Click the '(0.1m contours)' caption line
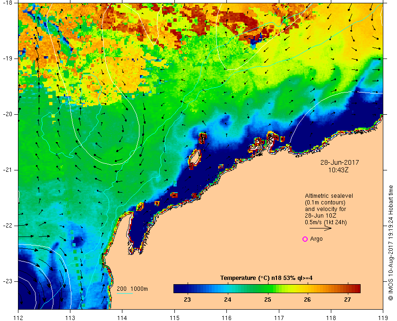The height and width of the screenshot is (321, 397). (325, 203)
